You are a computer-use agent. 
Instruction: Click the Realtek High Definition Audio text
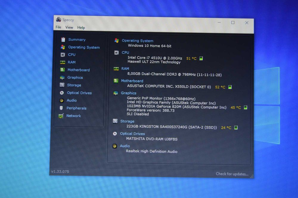click(x=152, y=151)
